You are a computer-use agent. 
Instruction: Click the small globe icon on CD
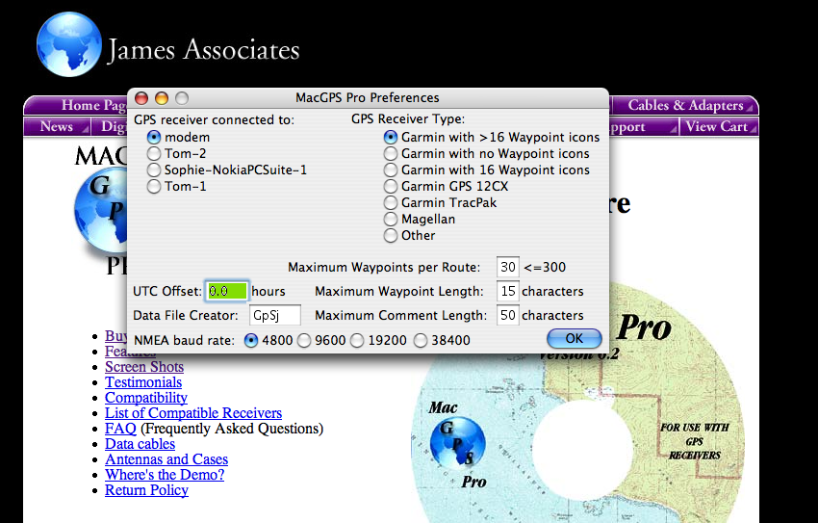point(457,443)
